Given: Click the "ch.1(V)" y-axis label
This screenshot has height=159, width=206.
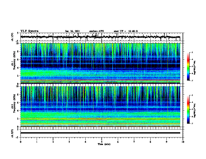Looking at the screenshot, I should 12,37.
